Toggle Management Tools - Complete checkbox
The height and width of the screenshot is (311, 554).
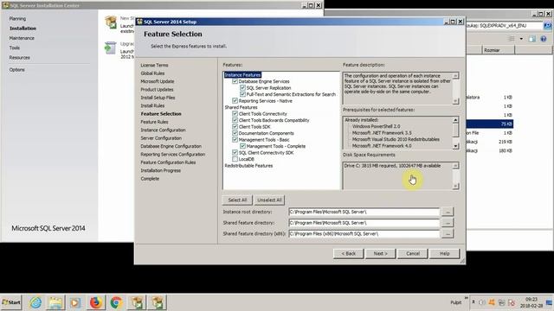[x=242, y=146]
